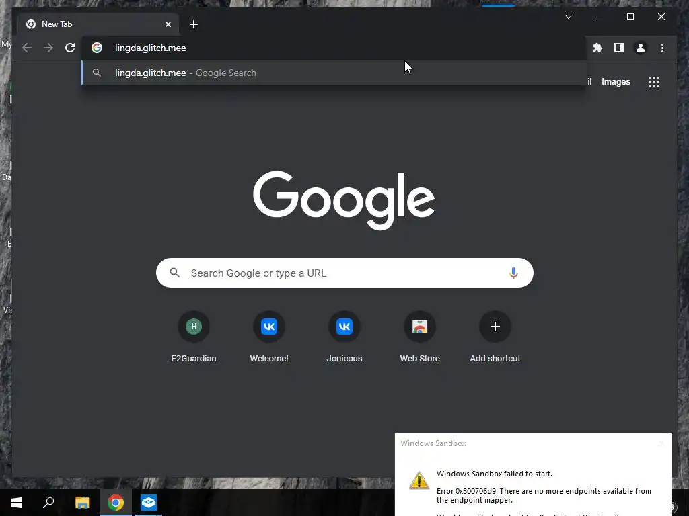Close the New Tab tab

[168, 24]
